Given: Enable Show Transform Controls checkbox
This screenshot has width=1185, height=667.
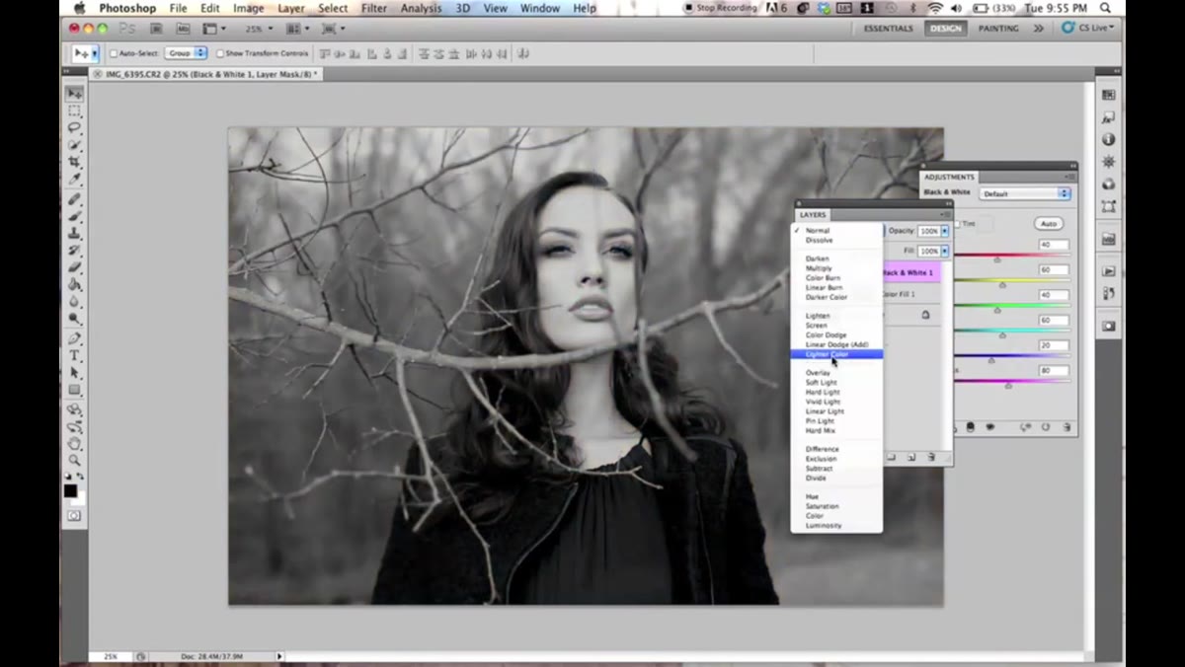Looking at the screenshot, I should tap(220, 53).
